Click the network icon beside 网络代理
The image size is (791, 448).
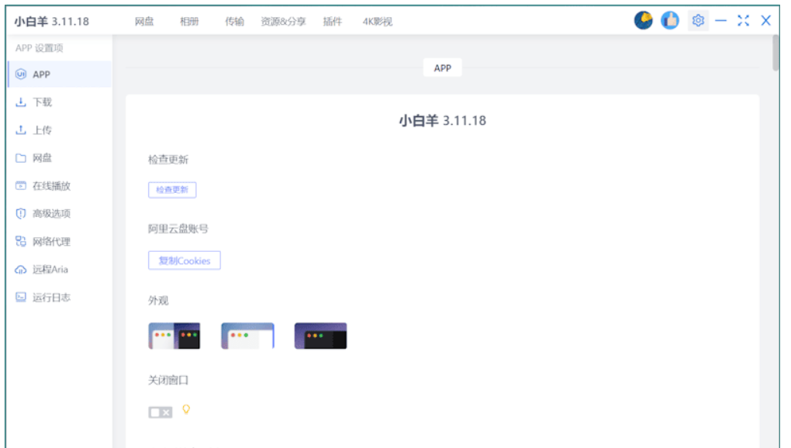click(21, 241)
